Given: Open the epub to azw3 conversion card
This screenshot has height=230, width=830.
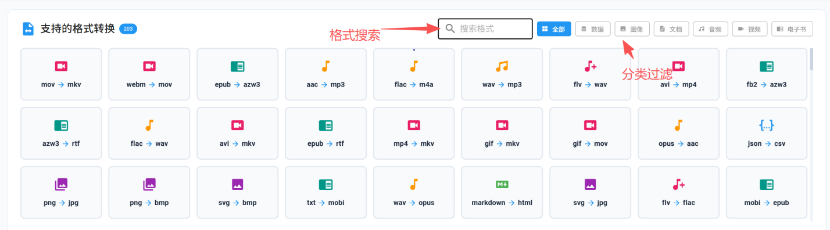Looking at the screenshot, I should pos(238,74).
